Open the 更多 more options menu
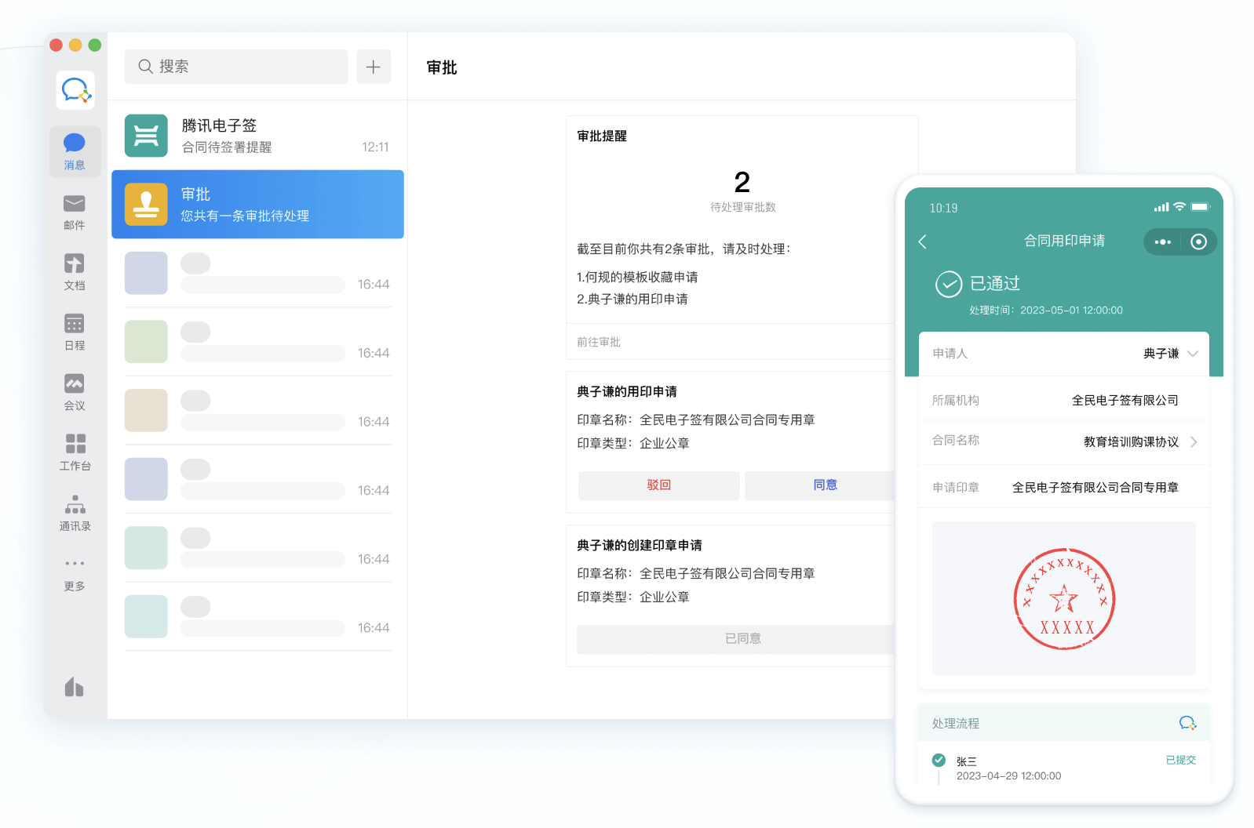 pyautogui.click(x=75, y=574)
